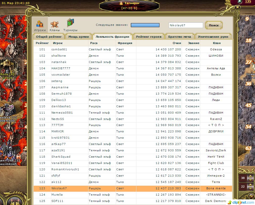Click the crystal resource icon next to 135
This screenshot has width=255, height=205.
click(x=239, y=2)
